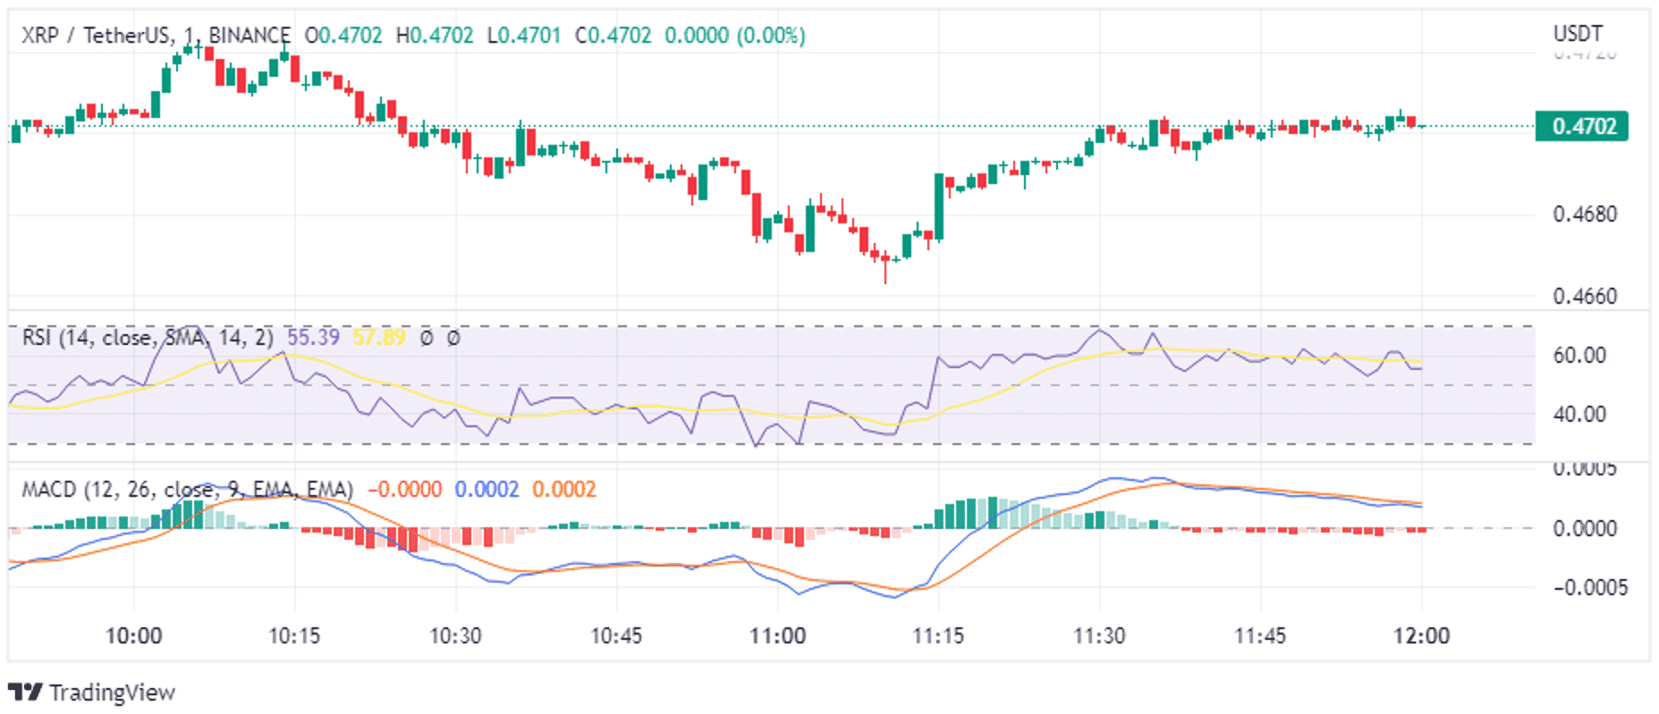Image resolution: width=1659 pixels, height=714 pixels.
Task: Click the green 0.4702 current price tag
Action: (x=1581, y=126)
